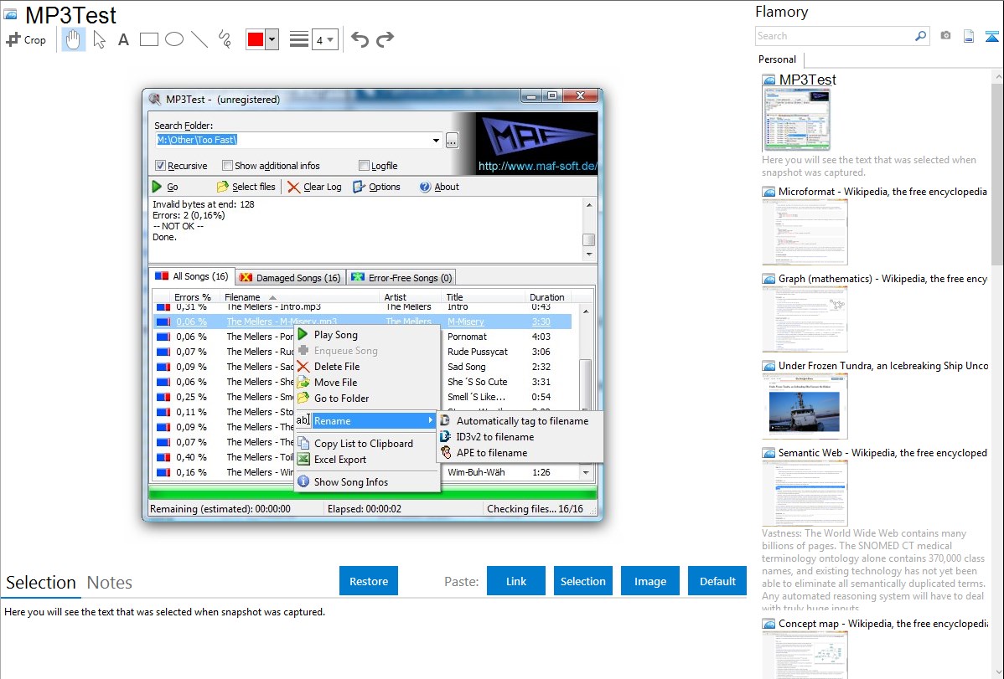The width and height of the screenshot is (1004, 679).
Task: Open the line width 4 dropdown
Action: 324,39
